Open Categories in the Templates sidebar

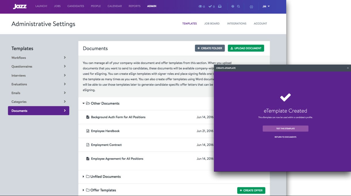point(39,102)
